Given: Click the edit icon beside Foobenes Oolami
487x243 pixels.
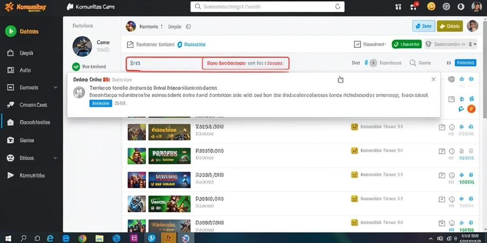Looking at the screenshot, I should (x=130, y=45).
